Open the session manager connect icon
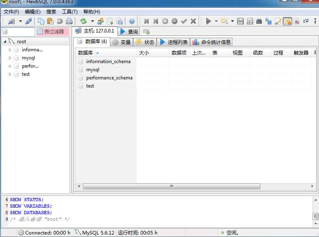Screen dimensions: 319x237 pos(11,21)
